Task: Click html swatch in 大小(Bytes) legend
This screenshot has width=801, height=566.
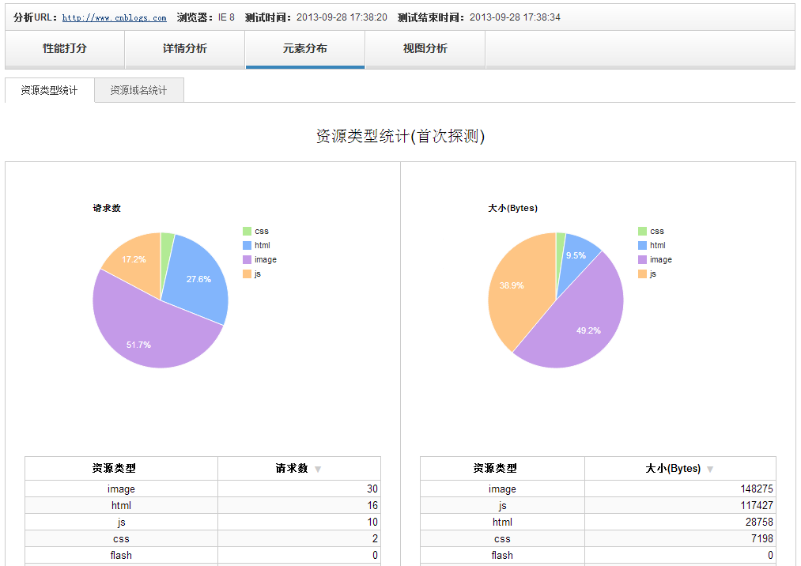Action: 643,246
